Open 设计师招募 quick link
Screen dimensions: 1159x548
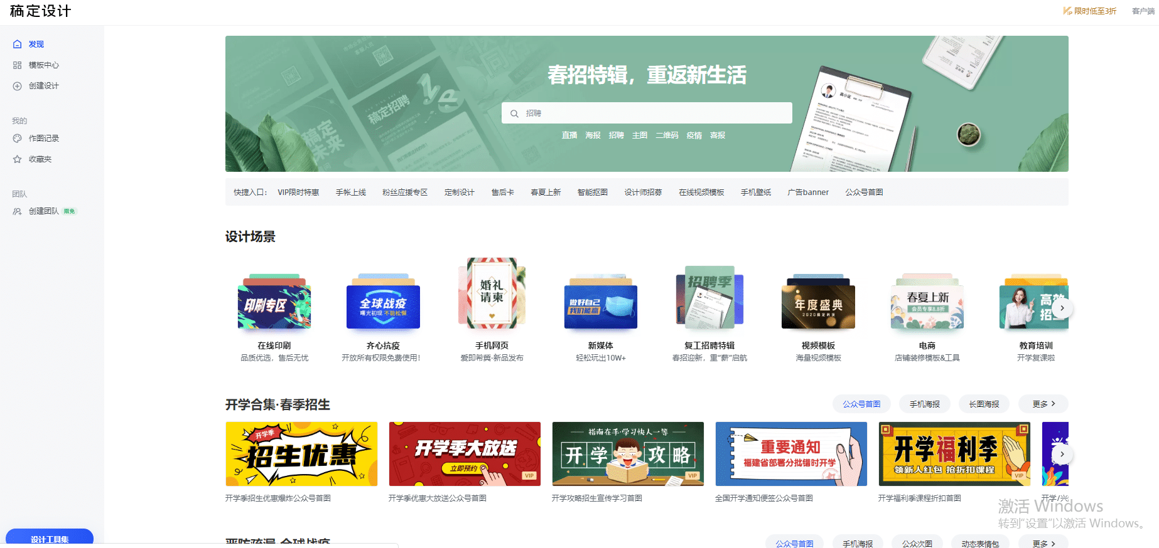[x=643, y=192]
